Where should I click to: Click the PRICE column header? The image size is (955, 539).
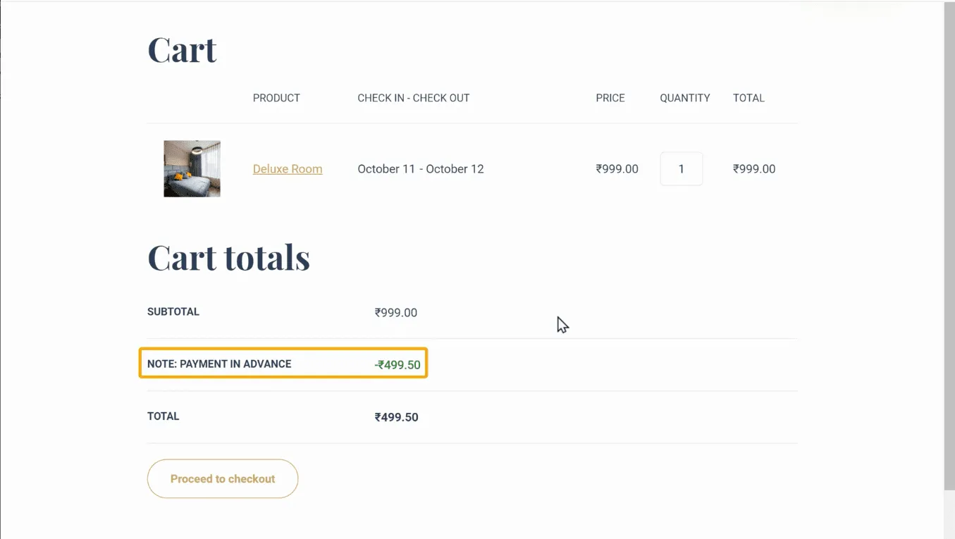(x=610, y=98)
